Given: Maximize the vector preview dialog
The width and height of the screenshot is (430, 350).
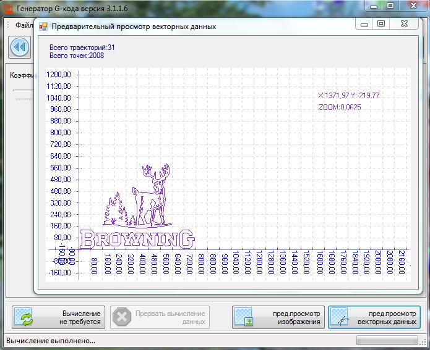Looking at the screenshot, I should coord(381,24).
